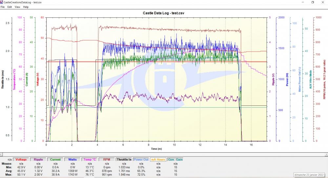Viewport: 328px width, 178px height.
Task: Click the Max ripple value 2.00 V
Action: click(x=38, y=175)
